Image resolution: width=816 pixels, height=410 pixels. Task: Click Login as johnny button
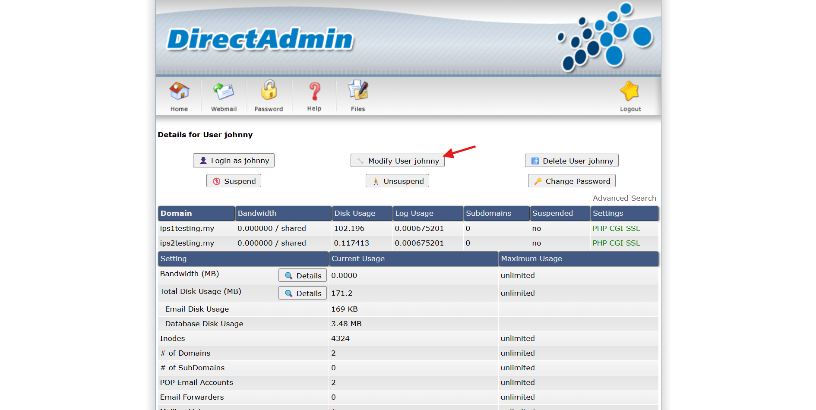pyautogui.click(x=234, y=161)
